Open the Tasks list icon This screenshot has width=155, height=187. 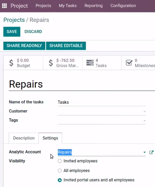90,63
